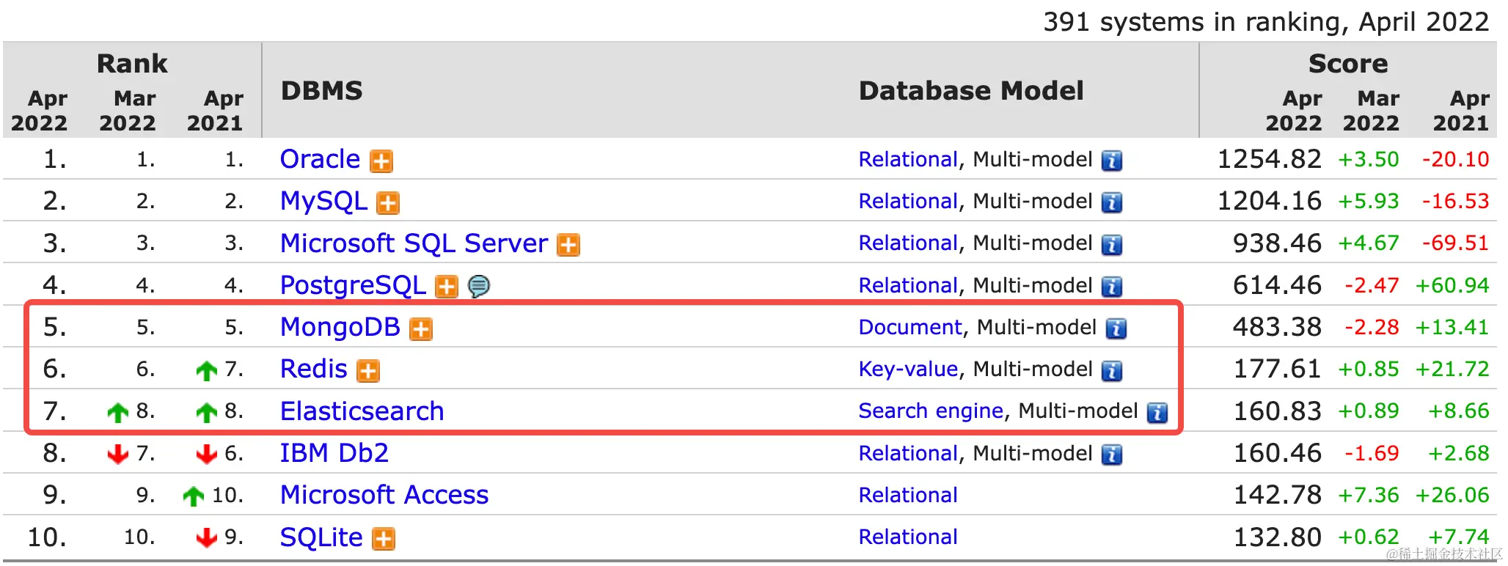The image size is (1508, 566).
Task: Click the info icon in the PostgreSQL row
Action: pos(1112,287)
